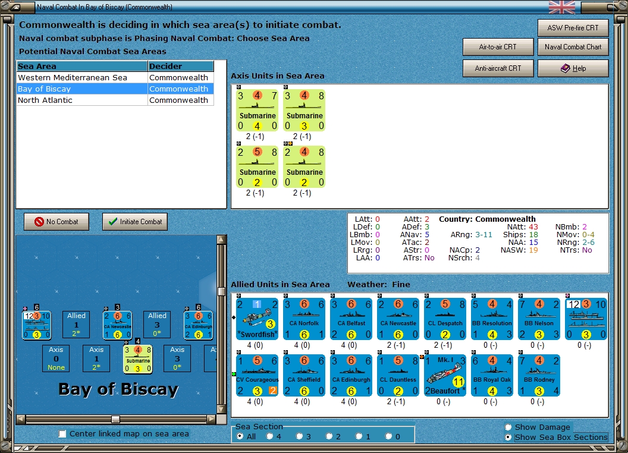This screenshot has height=453, width=628.
Task: Click the Initiate Combat button
Action: [x=135, y=222]
